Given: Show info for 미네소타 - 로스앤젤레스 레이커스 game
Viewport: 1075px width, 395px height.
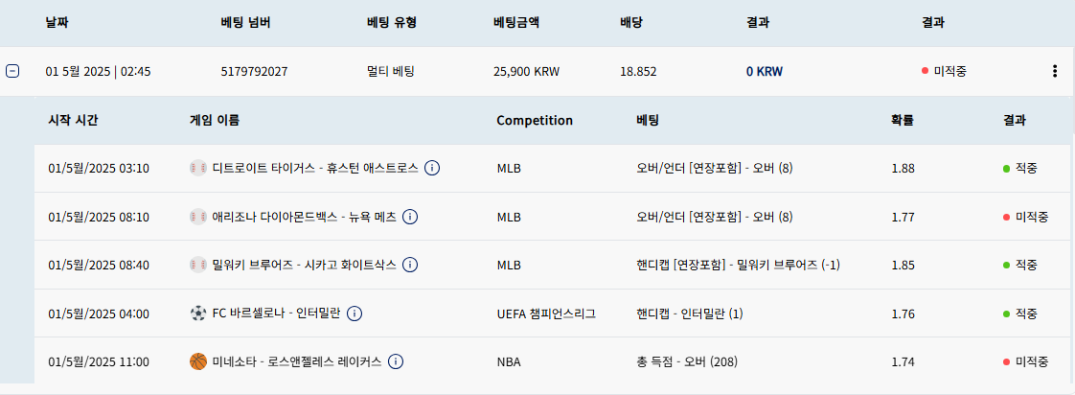Looking at the screenshot, I should [x=396, y=361].
